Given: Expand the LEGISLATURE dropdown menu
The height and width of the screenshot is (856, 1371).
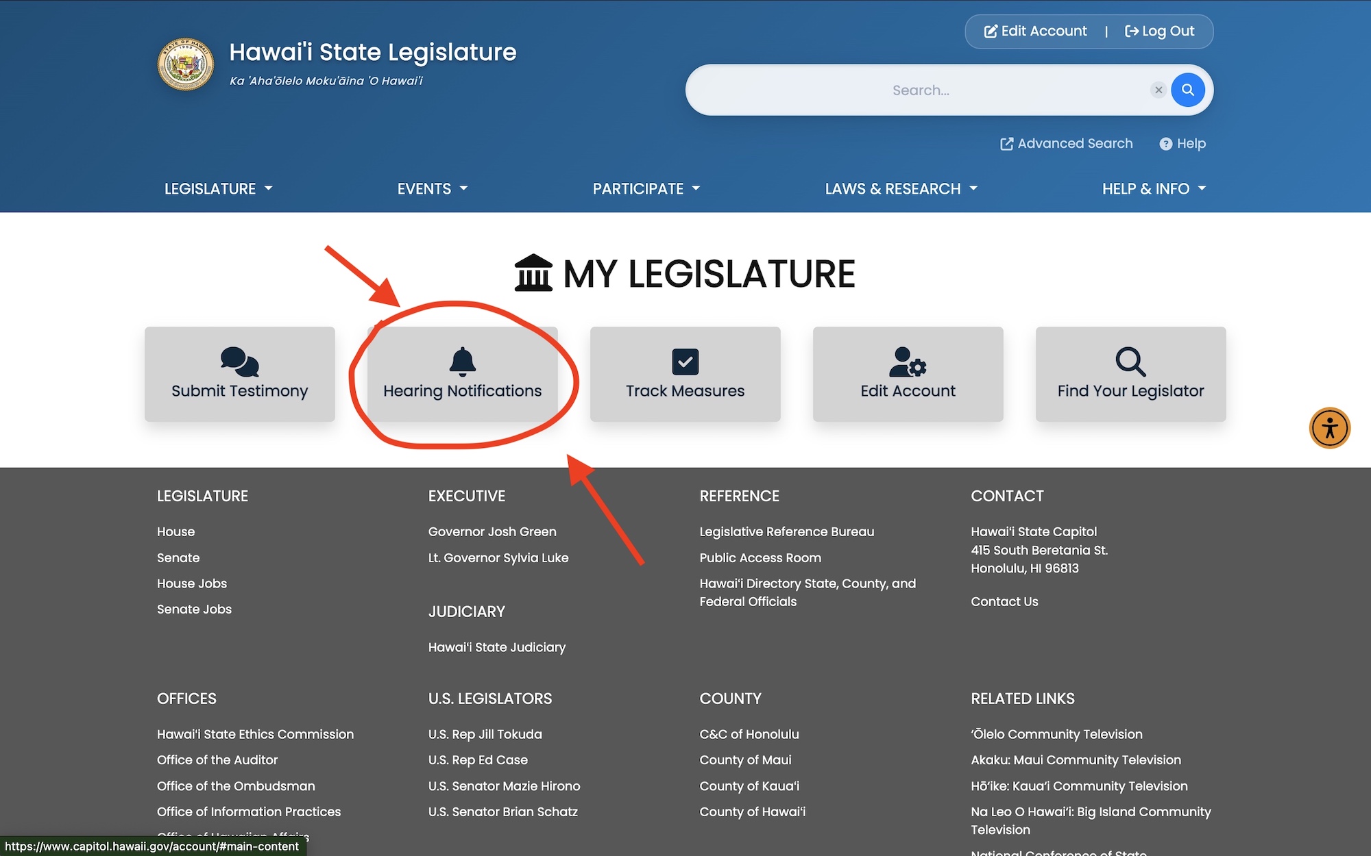Looking at the screenshot, I should [x=218, y=189].
